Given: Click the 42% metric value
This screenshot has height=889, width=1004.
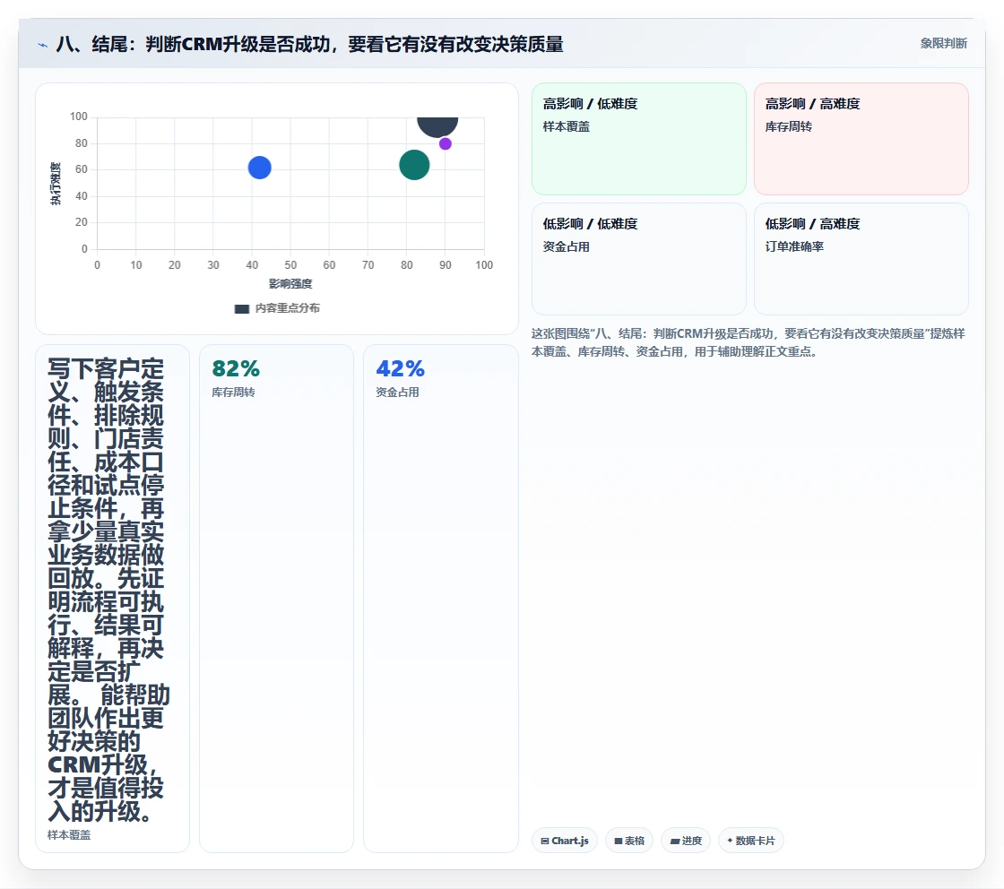Looking at the screenshot, I should [x=400, y=368].
